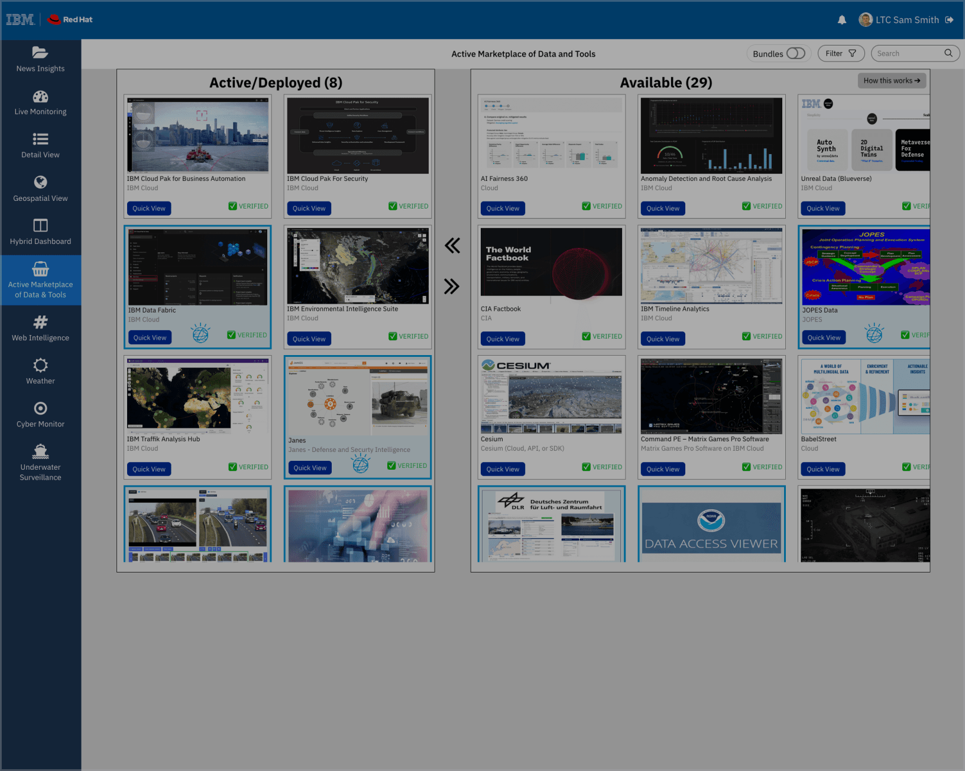This screenshot has height=771, width=965.
Task: Click the IBM logo in header
Action: click(20, 19)
